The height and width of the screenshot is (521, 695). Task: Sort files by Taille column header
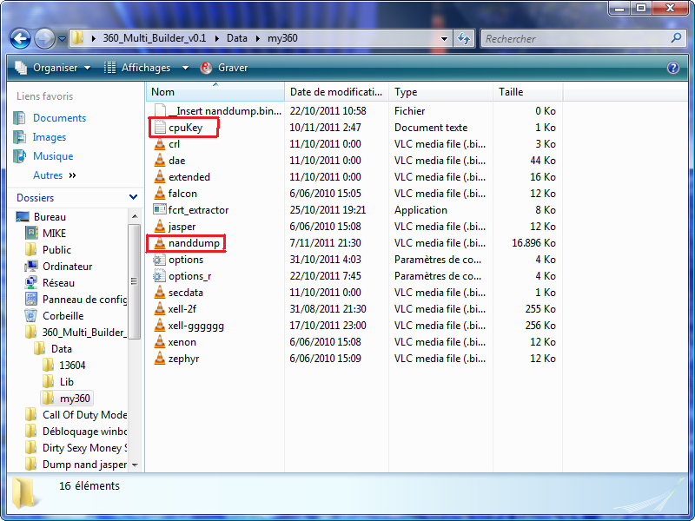527,92
